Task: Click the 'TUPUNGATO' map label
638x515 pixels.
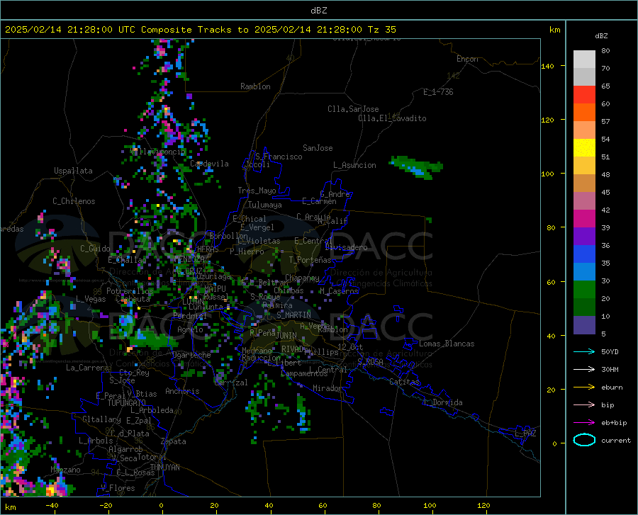Action: (127, 403)
